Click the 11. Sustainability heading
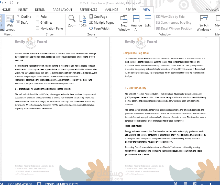The height and width of the screenshot is (185, 220). [x=136, y=88]
